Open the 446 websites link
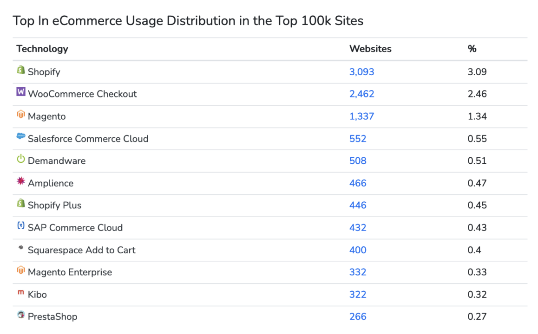The width and height of the screenshot is (538, 334). tap(358, 205)
